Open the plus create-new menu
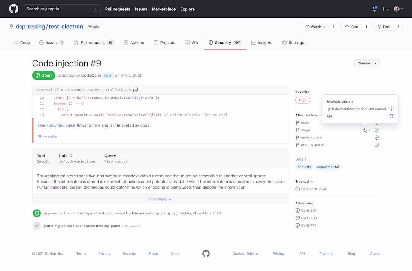The width and height of the screenshot is (412, 271). click(x=385, y=9)
